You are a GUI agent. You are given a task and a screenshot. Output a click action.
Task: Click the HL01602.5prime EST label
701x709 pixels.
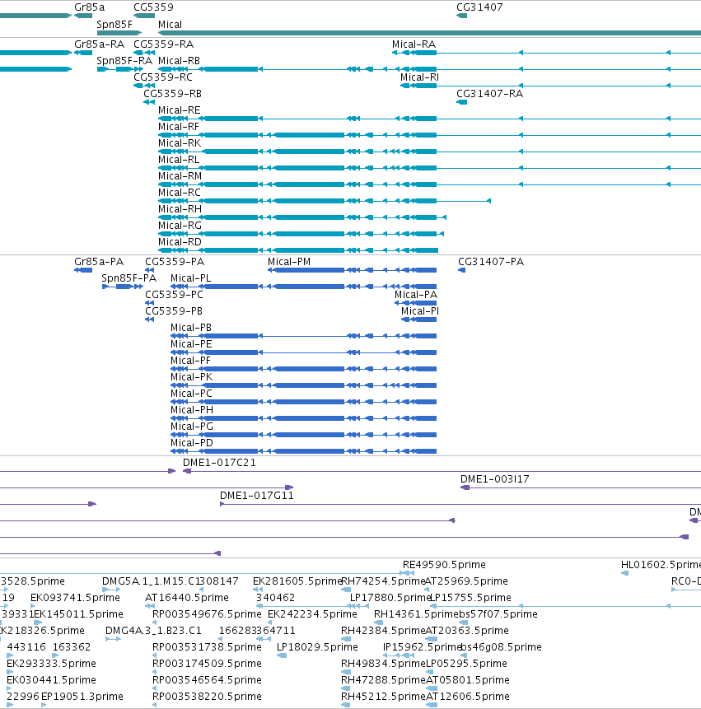click(x=661, y=565)
